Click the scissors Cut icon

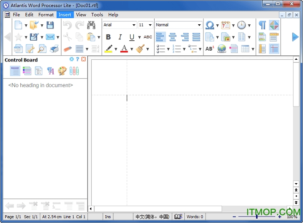pos(68,37)
